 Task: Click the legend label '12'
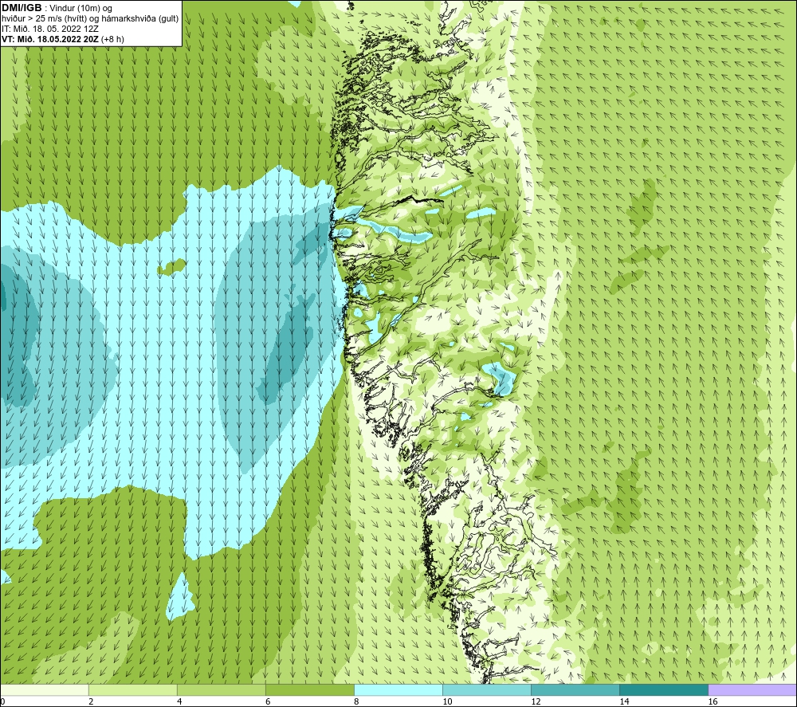[536, 701]
